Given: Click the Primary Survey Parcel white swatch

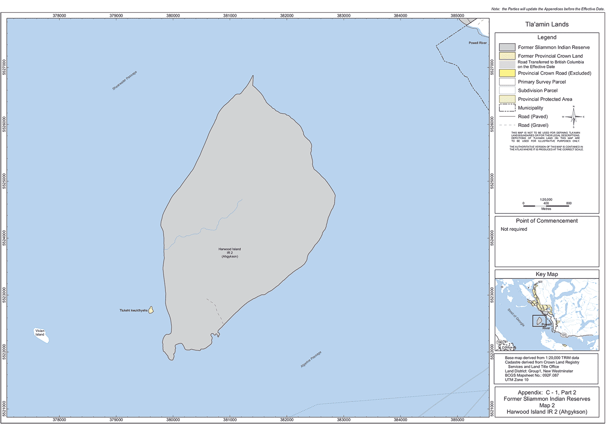Looking at the screenshot, I should click(x=507, y=82).
